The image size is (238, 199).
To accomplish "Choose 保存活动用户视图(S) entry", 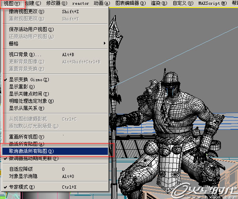I will pyautogui.click(x=55, y=29).
